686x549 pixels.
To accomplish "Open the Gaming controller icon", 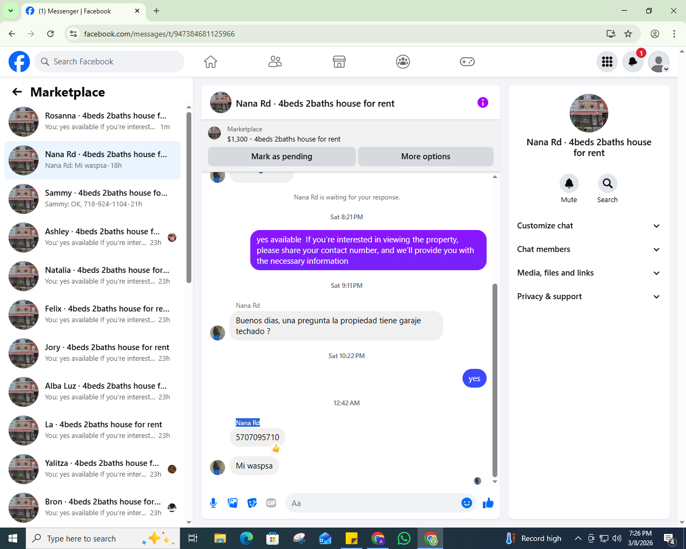I will click(x=467, y=62).
